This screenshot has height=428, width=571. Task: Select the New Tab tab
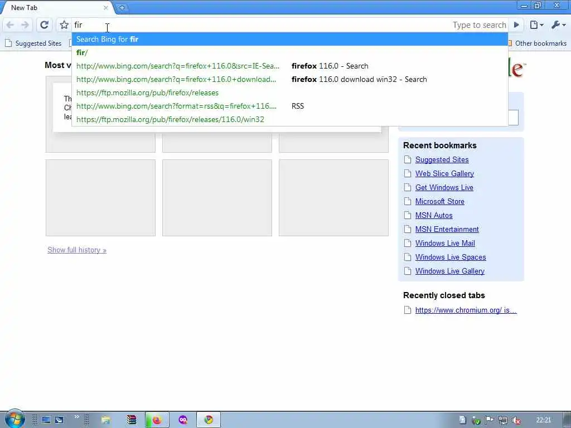[x=55, y=8]
